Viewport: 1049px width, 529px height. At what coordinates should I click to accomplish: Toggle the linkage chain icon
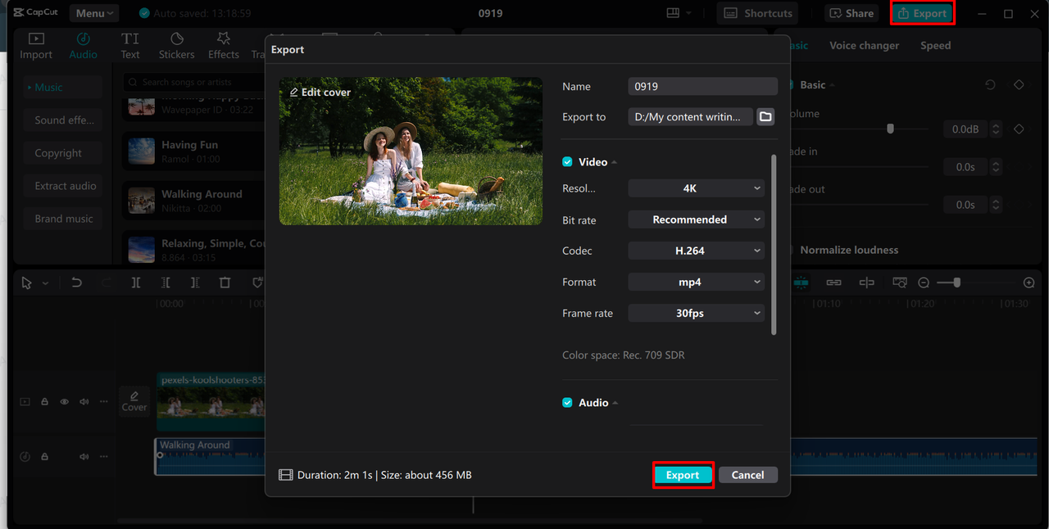(833, 283)
